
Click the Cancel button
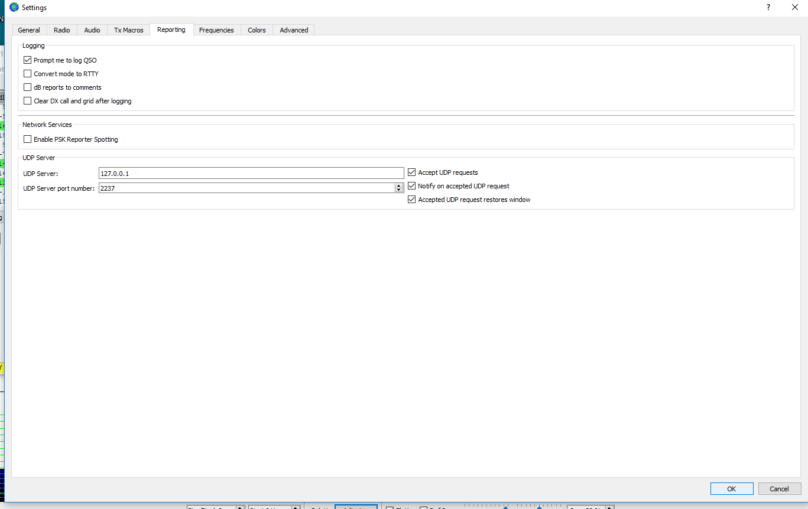(x=779, y=489)
